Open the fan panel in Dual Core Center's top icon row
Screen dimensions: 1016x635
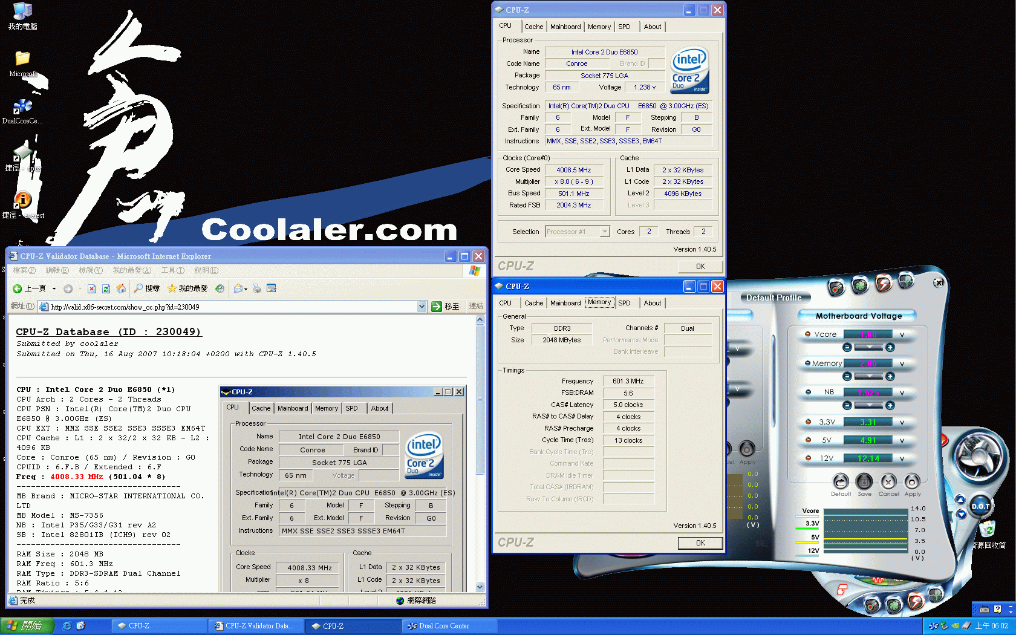click(x=860, y=284)
